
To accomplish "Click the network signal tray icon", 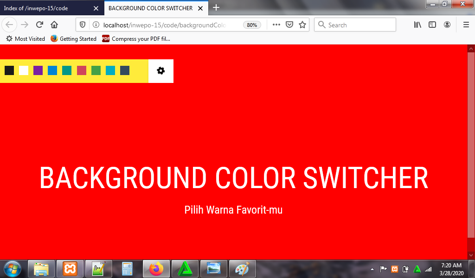I will (x=428, y=269).
